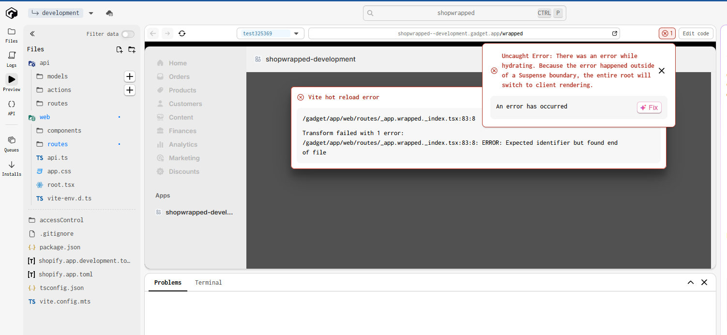Viewport: 727px width, 335px height.
Task: Switch to the Terminal tab
Action: click(x=209, y=283)
